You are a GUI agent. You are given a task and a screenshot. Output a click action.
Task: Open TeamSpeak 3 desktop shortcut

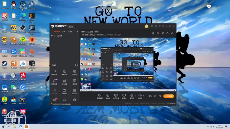[x=32, y=6]
